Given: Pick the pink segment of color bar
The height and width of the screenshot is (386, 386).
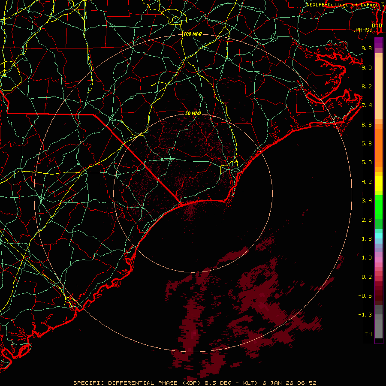Looking at the screenshot, I should [379, 260].
